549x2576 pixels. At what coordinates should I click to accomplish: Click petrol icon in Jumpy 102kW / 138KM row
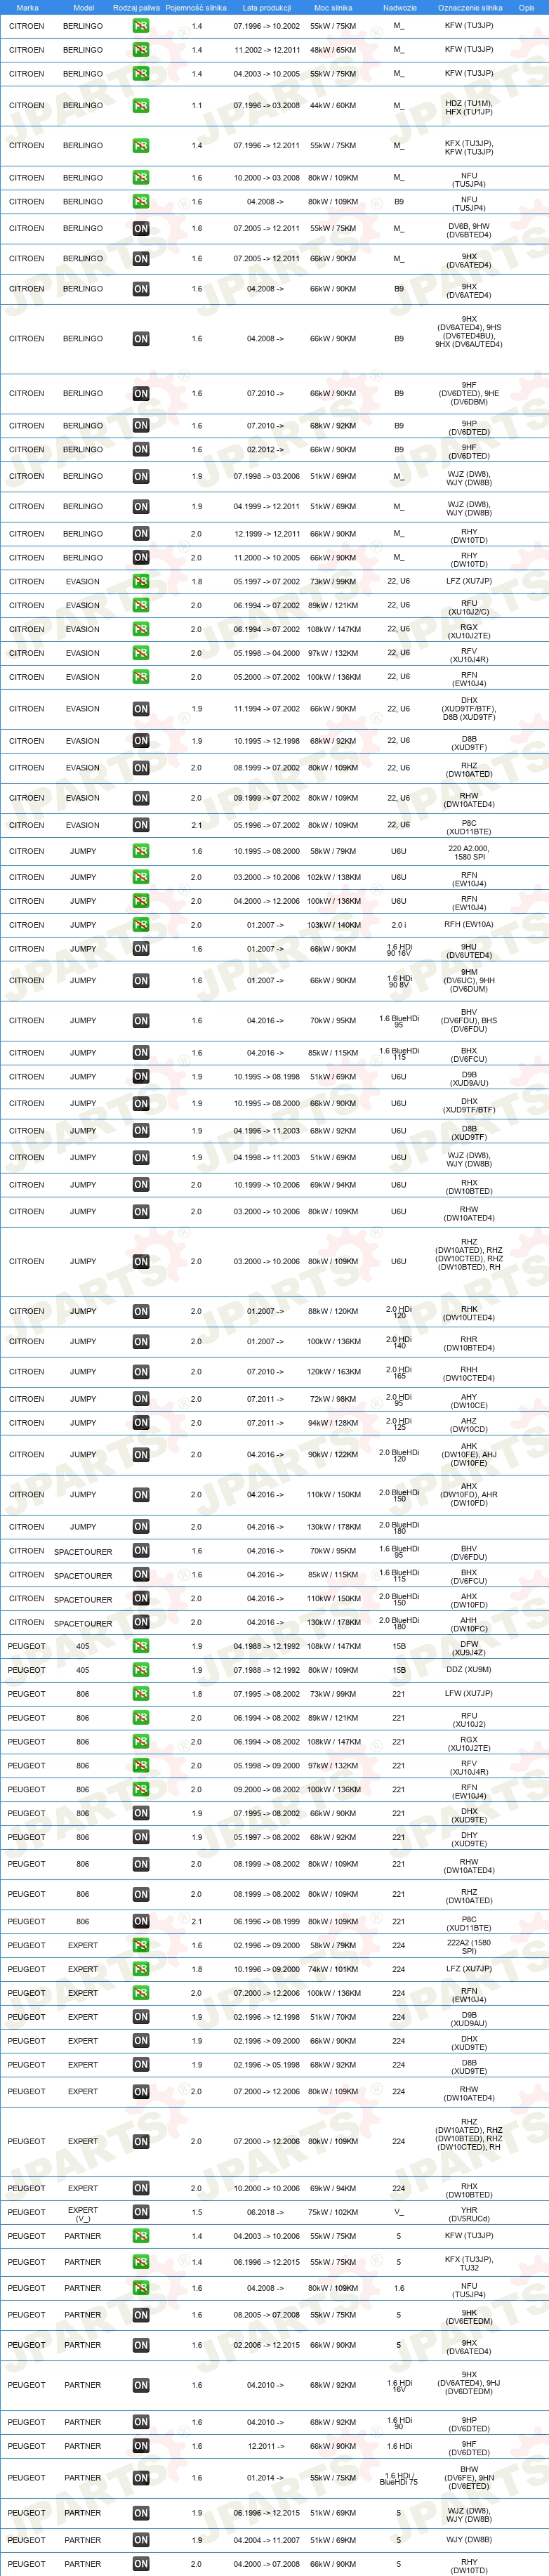point(141,878)
